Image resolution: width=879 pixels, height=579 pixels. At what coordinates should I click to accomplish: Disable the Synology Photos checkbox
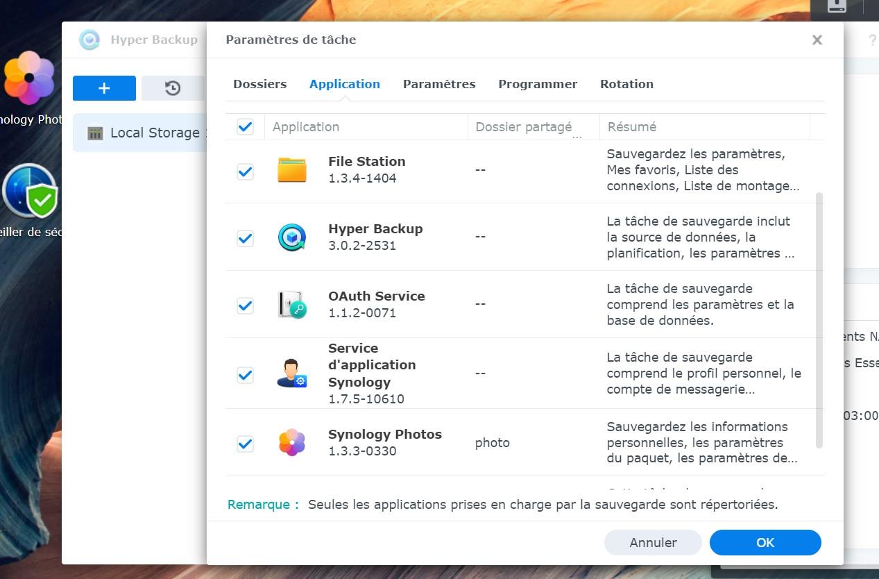[x=245, y=444]
